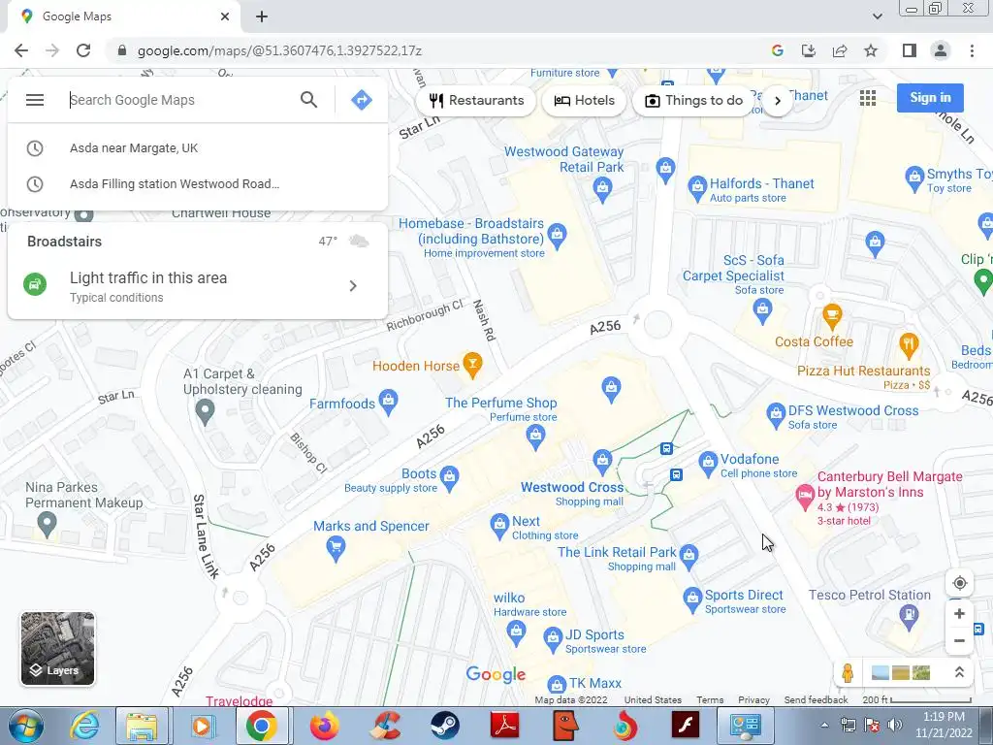
Task: Click the Pizza Hut restaurant pin
Action: click(x=909, y=345)
